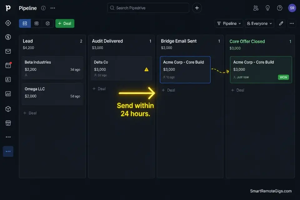Open Pipeline title options dots
Viewport: 300px width, 200px height.
tap(52, 8)
